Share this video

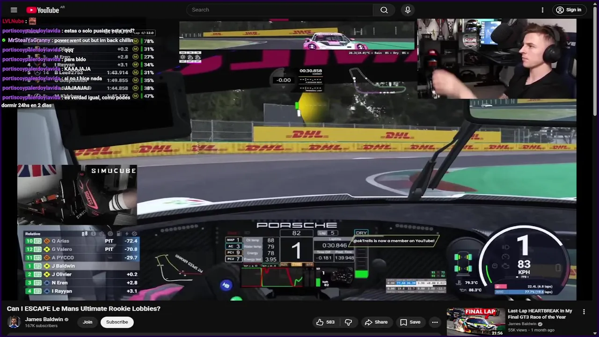tap(376, 322)
